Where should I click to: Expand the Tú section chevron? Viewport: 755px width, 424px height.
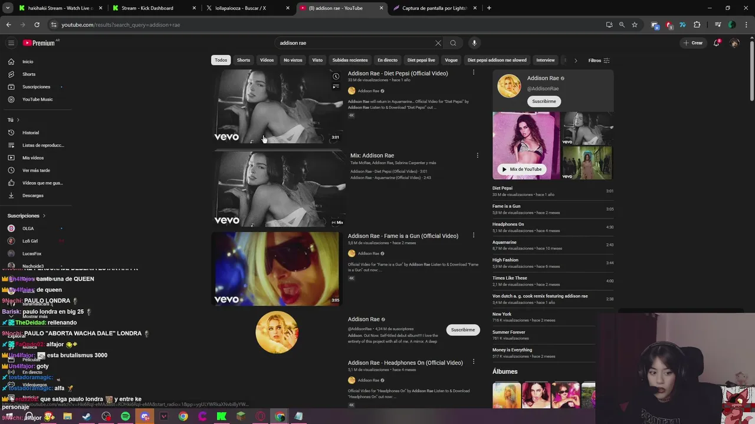[17, 120]
